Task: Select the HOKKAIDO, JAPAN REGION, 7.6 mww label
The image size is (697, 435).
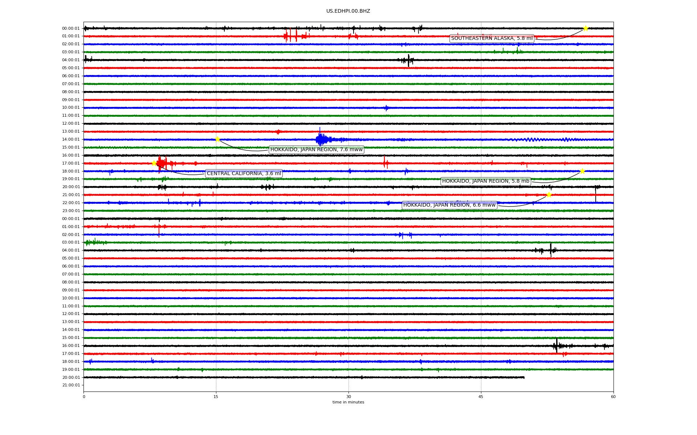Action: pos(316,150)
